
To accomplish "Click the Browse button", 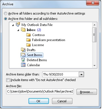I will [x=87, y=92].
